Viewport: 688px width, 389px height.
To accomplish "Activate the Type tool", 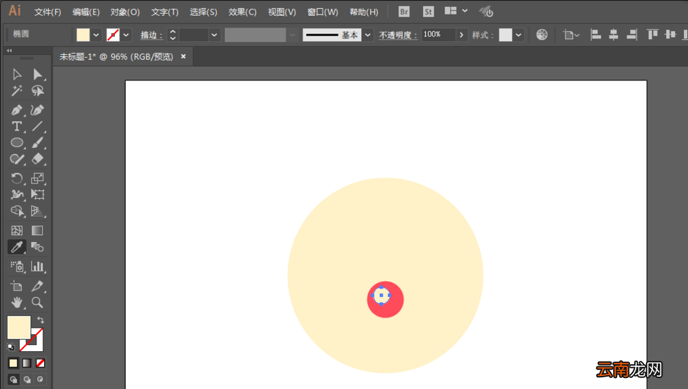I will point(17,126).
